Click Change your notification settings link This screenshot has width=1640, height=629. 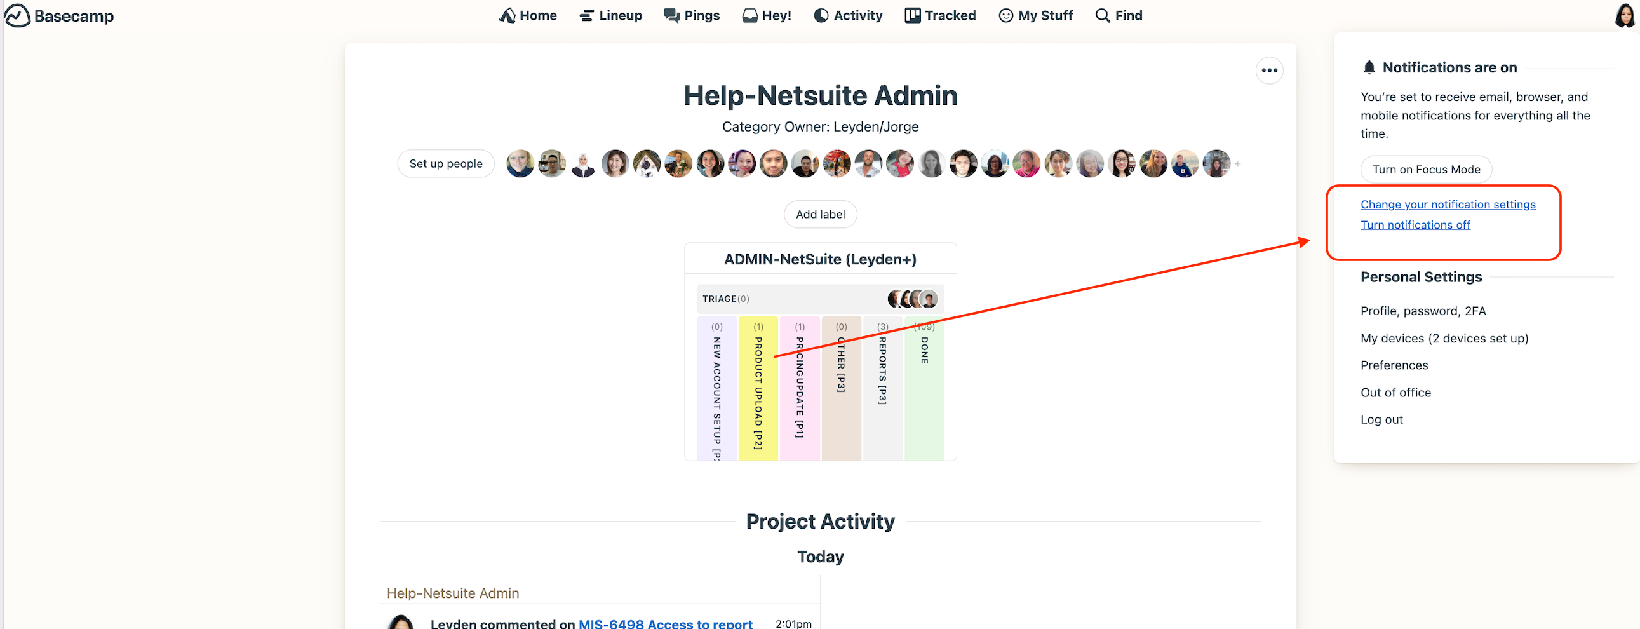[1448, 205]
